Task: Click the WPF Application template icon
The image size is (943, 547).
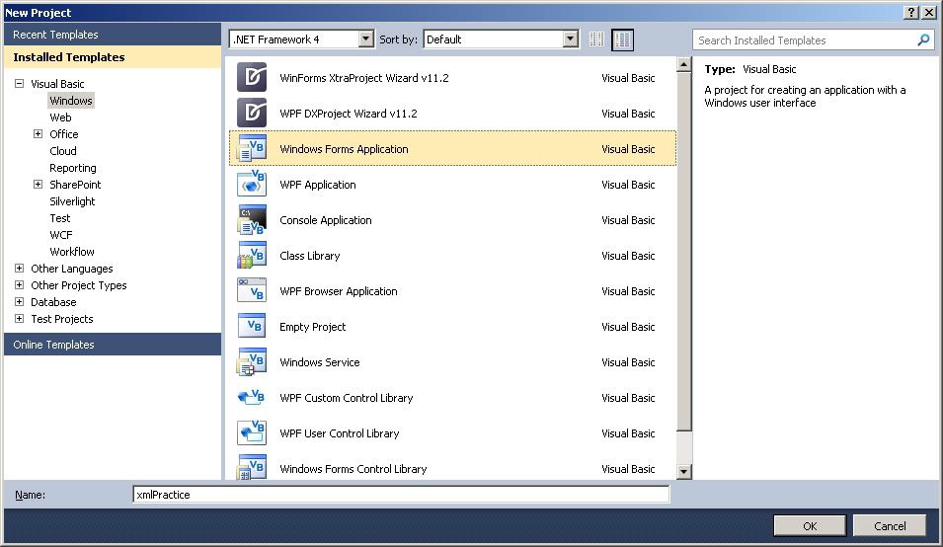Action: coord(252,184)
